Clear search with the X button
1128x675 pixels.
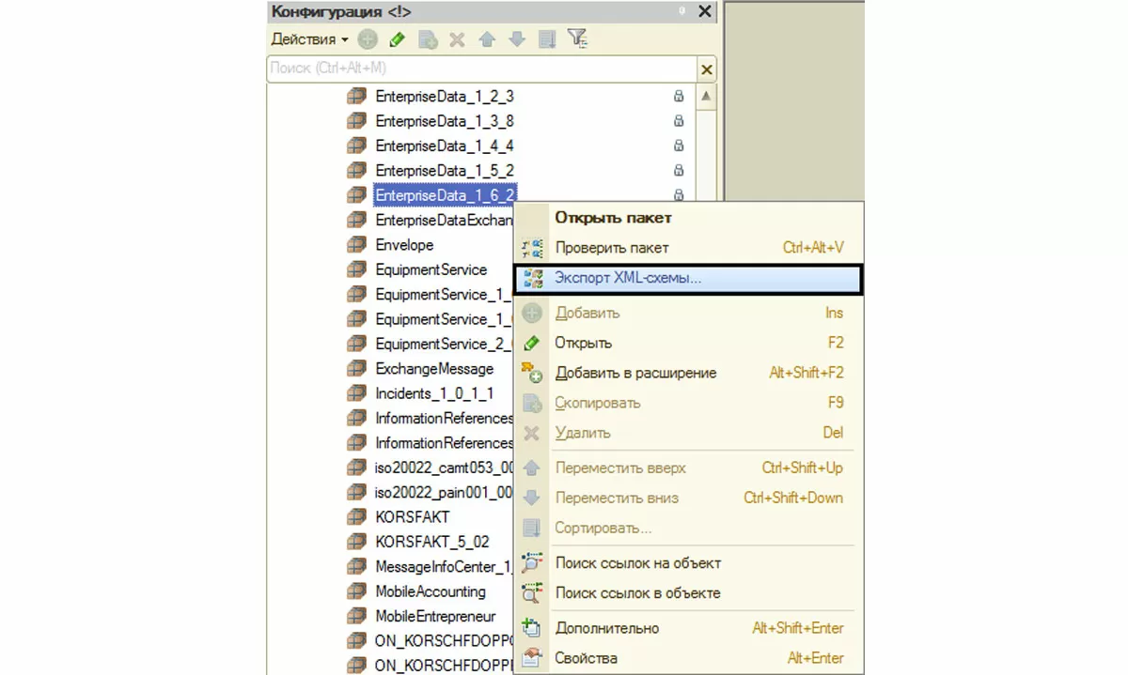point(707,69)
